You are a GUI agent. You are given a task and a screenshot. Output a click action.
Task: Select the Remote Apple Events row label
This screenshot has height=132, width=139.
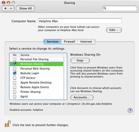35,87
